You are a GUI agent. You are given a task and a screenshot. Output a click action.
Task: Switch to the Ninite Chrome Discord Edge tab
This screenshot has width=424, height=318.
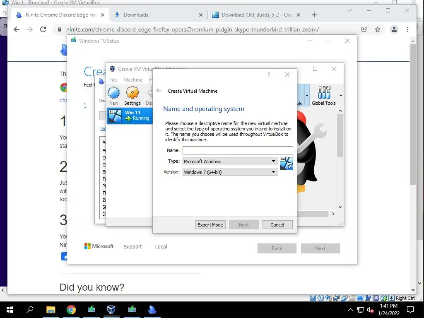pyautogui.click(x=60, y=15)
